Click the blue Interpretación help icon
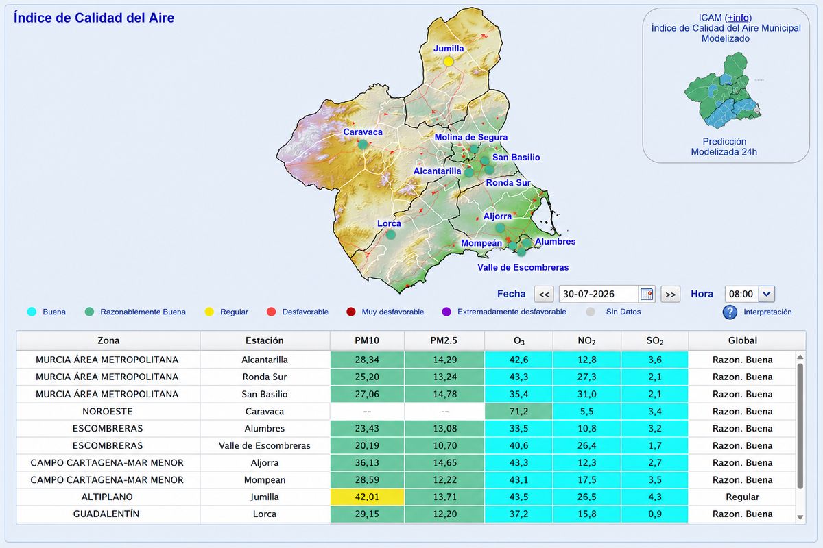The image size is (823, 548). 730,312
